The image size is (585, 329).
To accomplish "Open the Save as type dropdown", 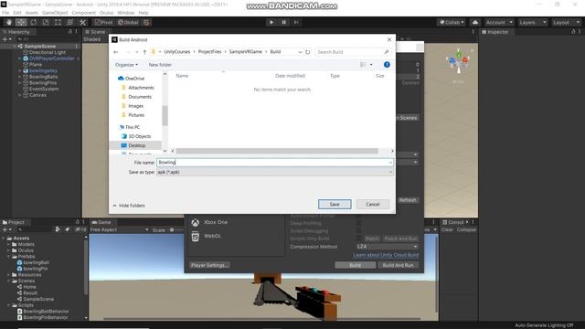I will [275, 172].
